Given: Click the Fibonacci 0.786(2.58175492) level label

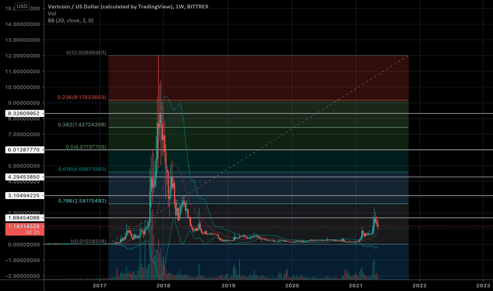Looking at the screenshot, I should 82,201.
